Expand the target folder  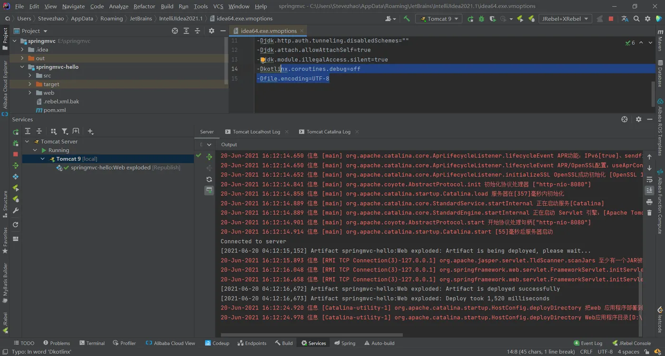(x=30, y=84)
